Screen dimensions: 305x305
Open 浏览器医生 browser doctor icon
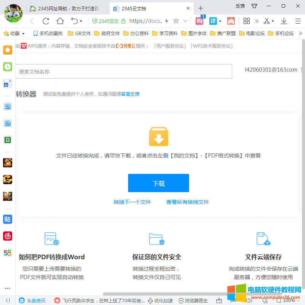pos(193,301)
